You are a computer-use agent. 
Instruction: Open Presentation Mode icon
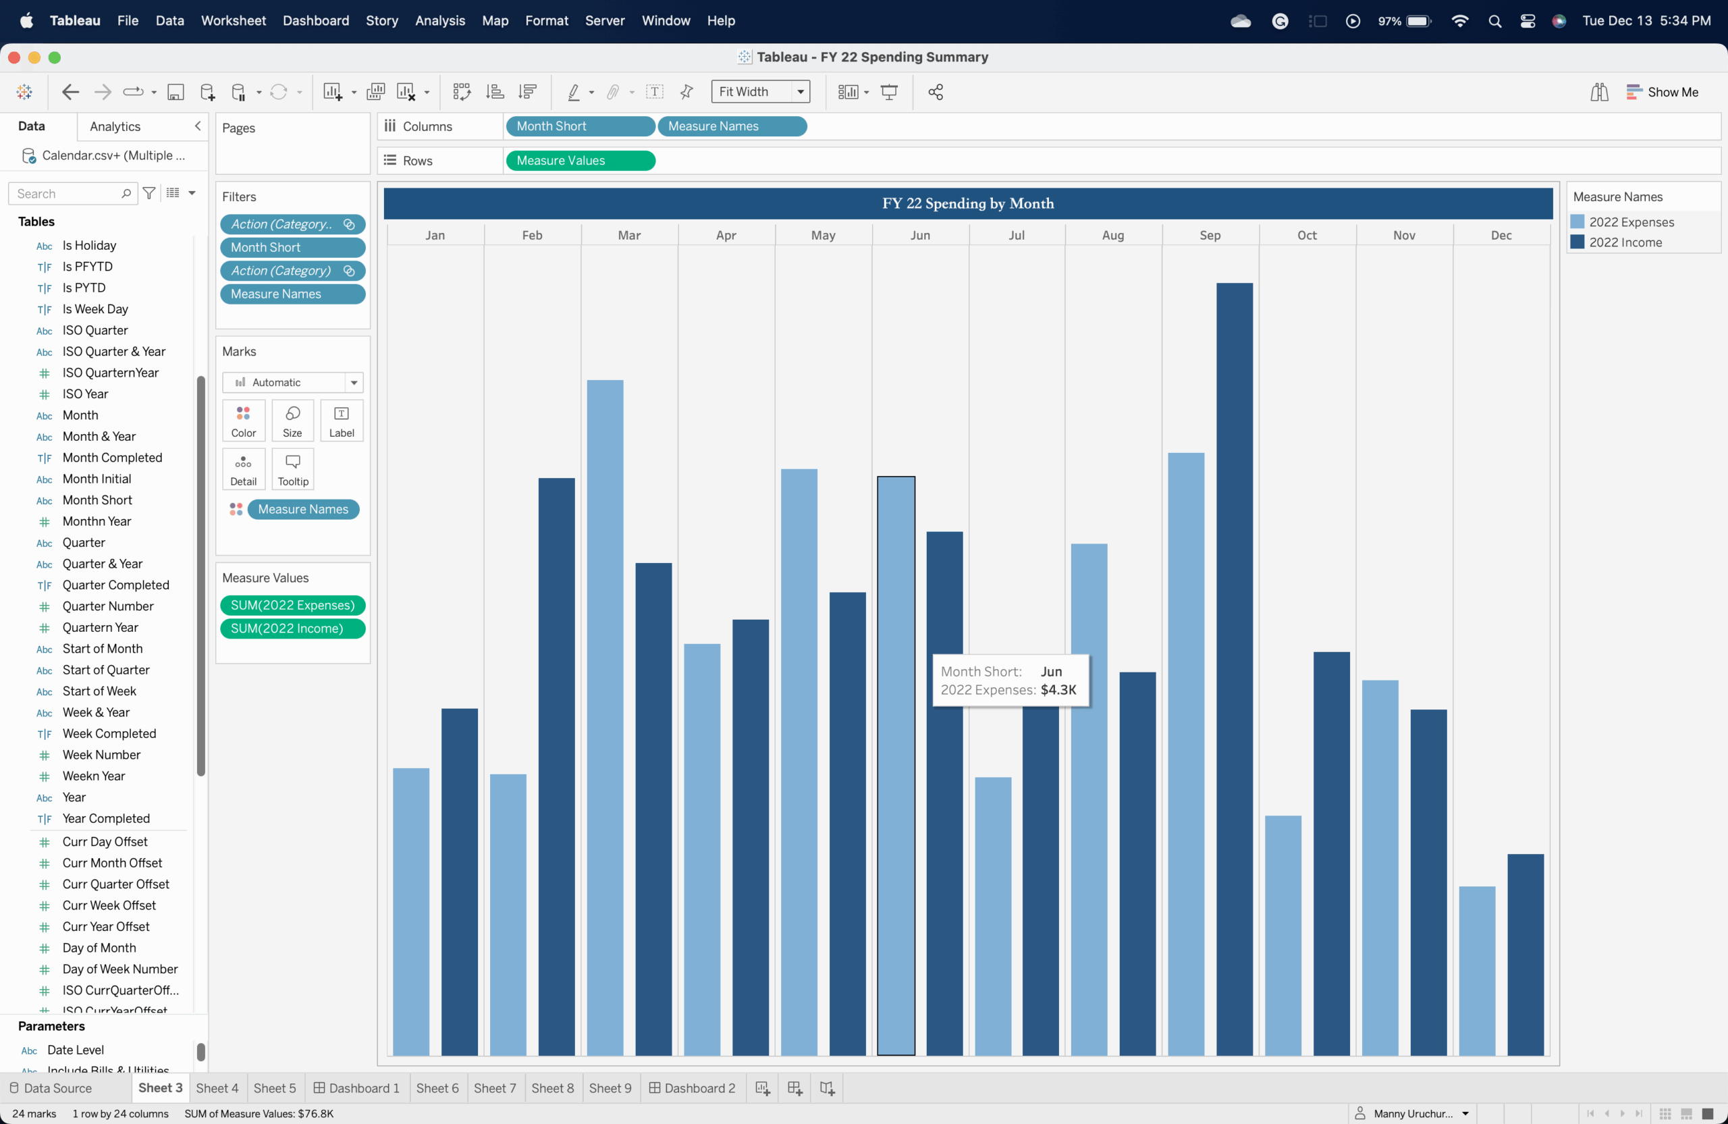coord(889,92)
